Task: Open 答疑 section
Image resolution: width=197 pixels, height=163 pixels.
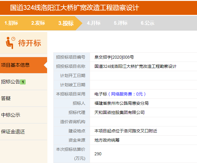Action: click(24, 98)
